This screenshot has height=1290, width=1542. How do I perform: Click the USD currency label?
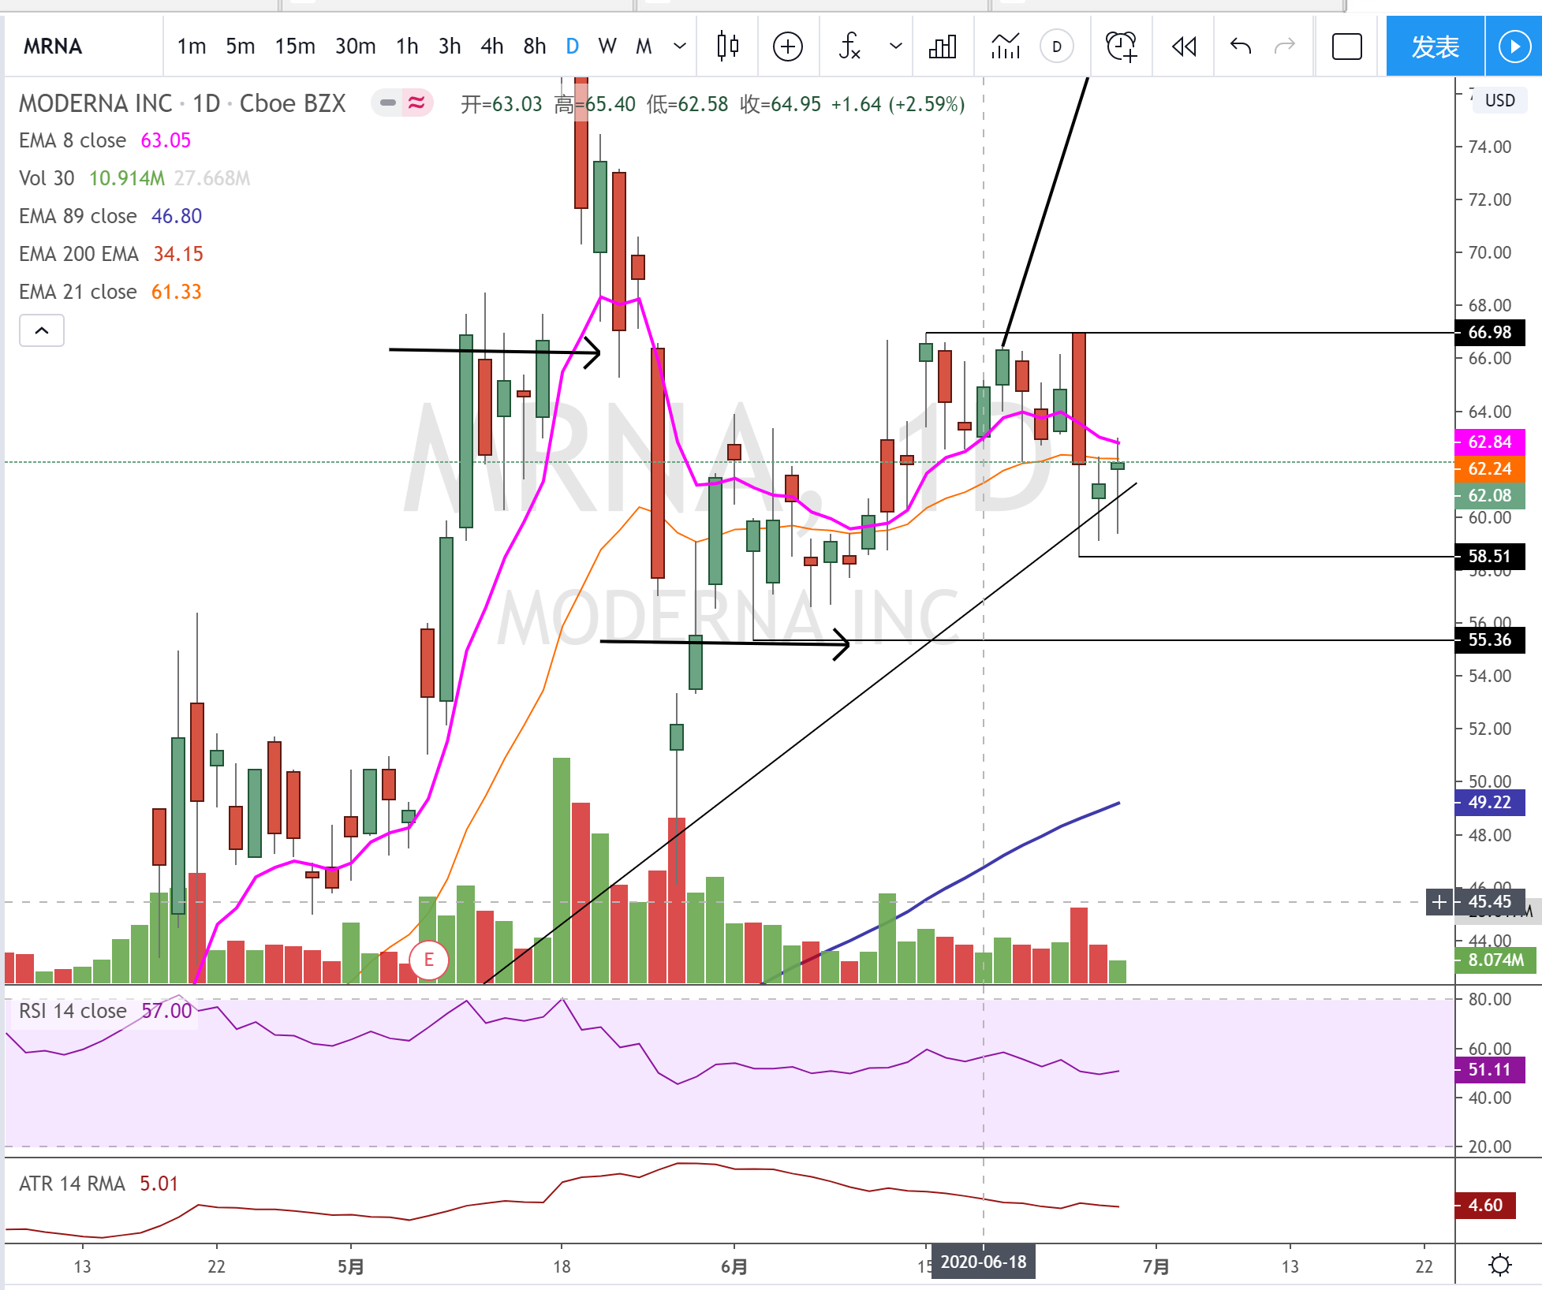coord(1499,100)
